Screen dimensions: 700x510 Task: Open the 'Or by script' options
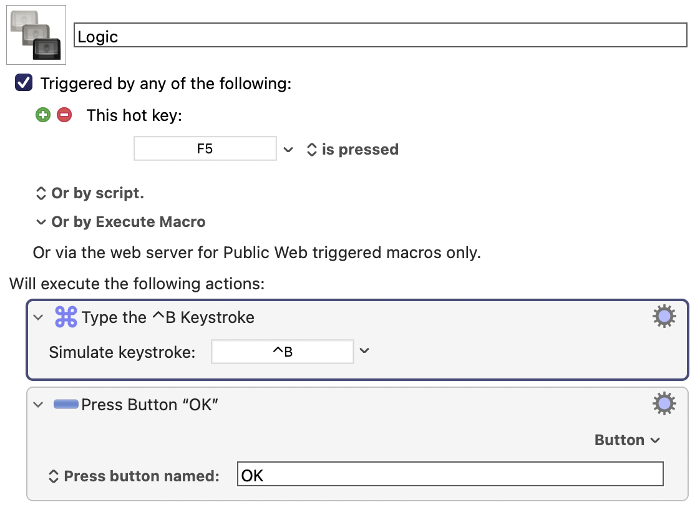(x=90, y=193)
